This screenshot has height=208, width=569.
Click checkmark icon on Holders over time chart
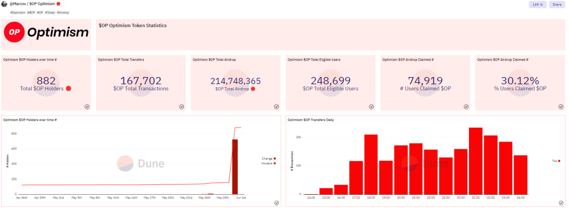click(x=277, y=203)
